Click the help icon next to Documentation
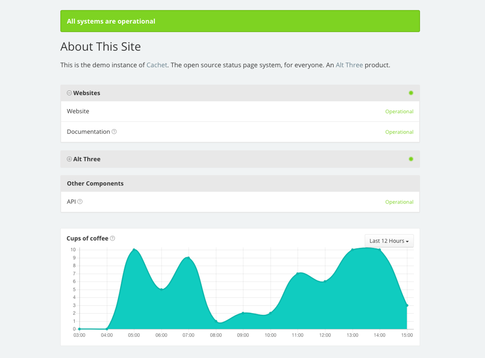 [x=113, y=131]
